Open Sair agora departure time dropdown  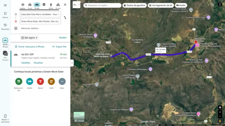pos(29,38)
